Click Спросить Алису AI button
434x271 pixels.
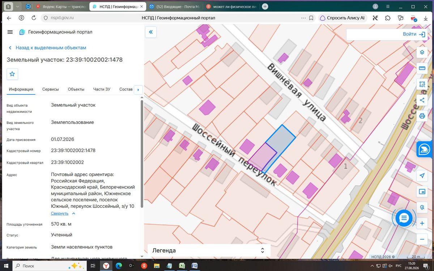point(342,18)
